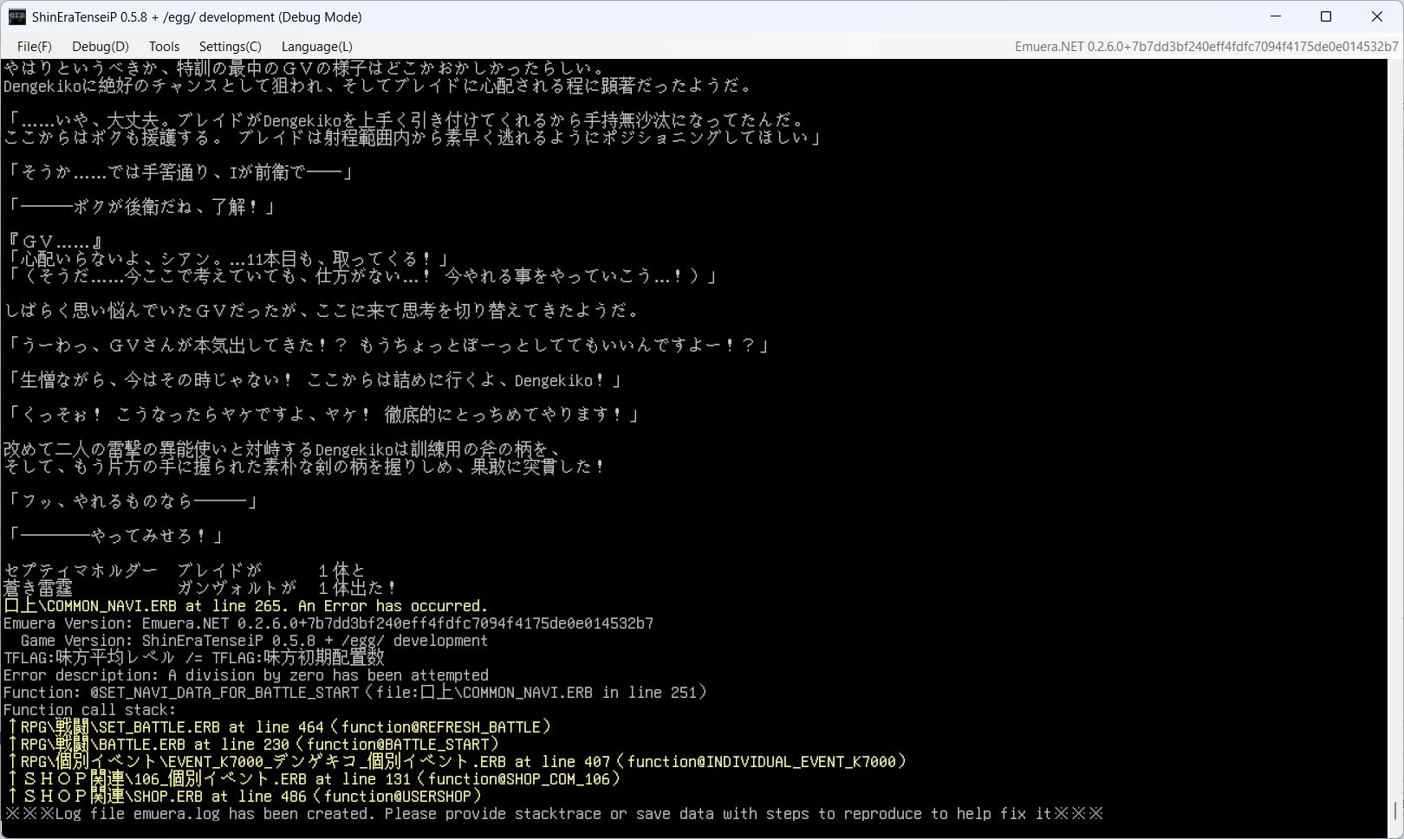Click the 'Function call stack:' line
This screenshot has height=839, width=1404.
pos(90,710)
